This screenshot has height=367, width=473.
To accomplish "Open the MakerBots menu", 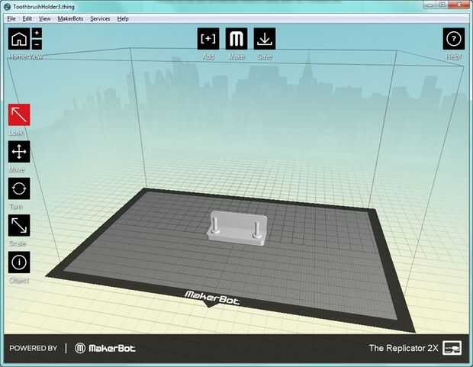I will pyautogui.click(x=70, y=19).
